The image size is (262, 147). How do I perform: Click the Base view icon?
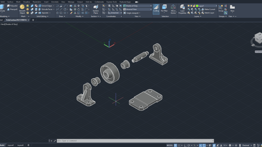click(232, 8)
